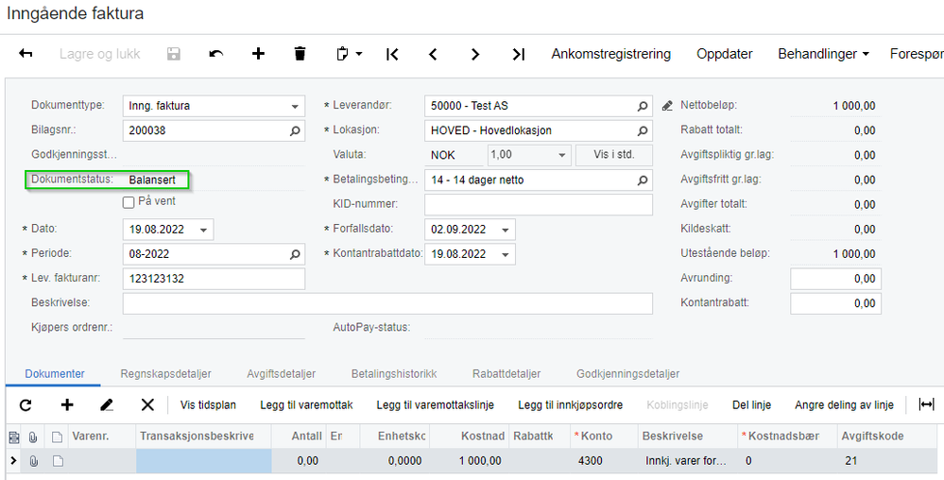The width and height of the screenshot is (944, 480).
Task: Open Dokumenttype dropdown
Action: [295, 107]
